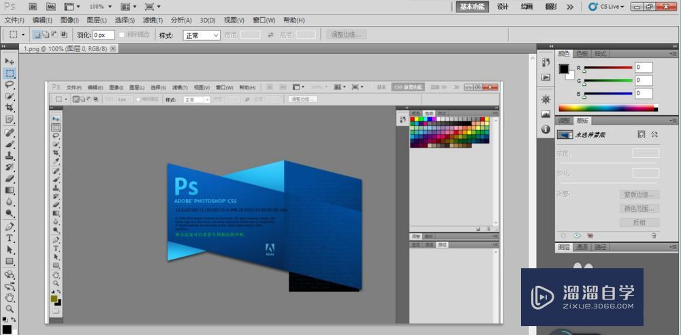Select the Blur tool
681x335 pixels.
click(10, 202)
